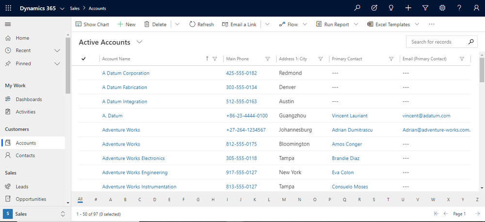Collapse the sidebar with hamburger icon

[8, 24]
